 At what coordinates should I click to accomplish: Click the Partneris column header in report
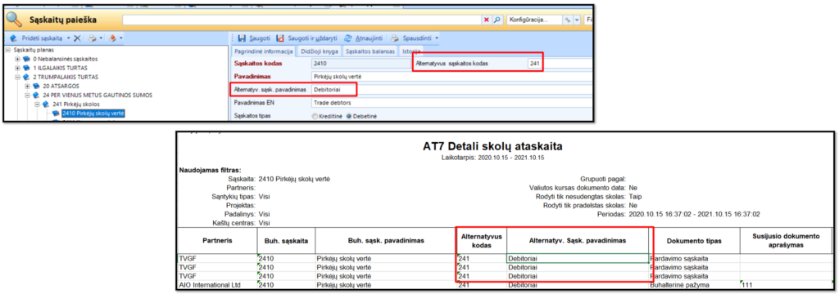217,241
